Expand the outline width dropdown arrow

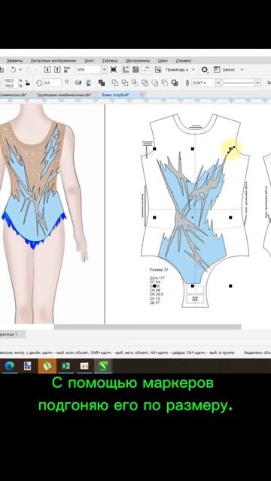(x=218, y=83)
